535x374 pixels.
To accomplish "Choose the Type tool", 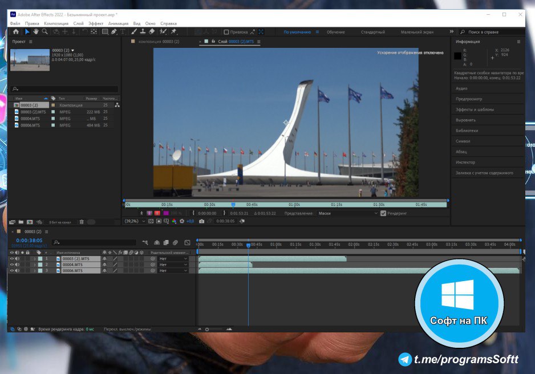I will pos(123,30).
